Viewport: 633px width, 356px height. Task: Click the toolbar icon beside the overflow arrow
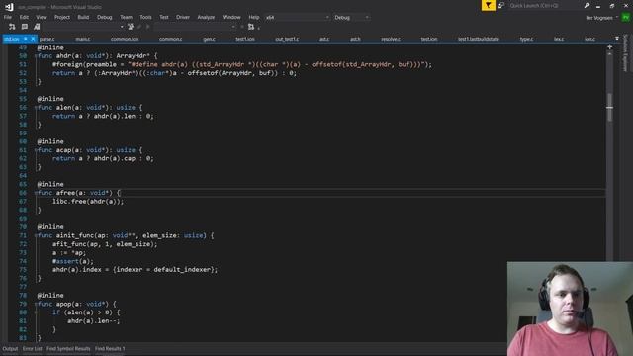(251, 27)
